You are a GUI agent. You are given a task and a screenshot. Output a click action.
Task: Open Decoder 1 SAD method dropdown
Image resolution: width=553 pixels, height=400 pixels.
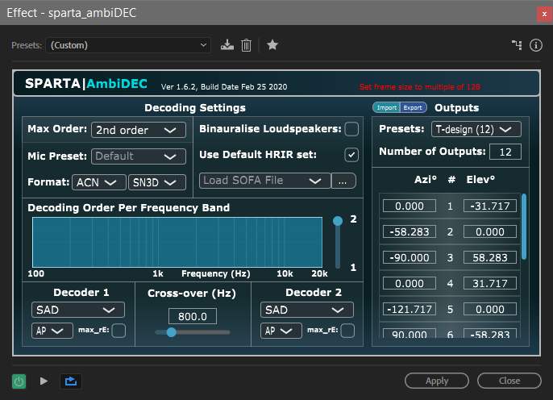point(78,310)
